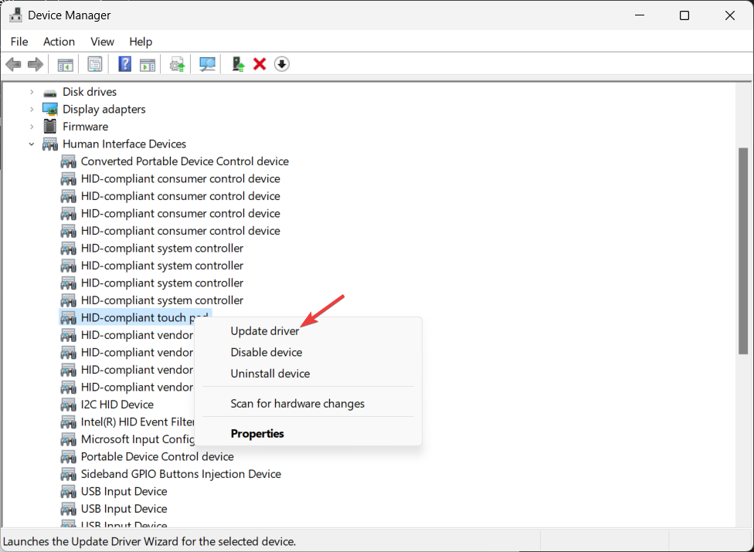Select Microsoft Input Config row
Viewport: 754px width, 552px height.
(x=138, y=439)
